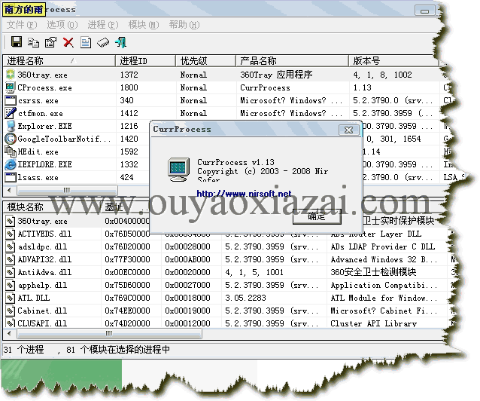Select the CurrProcess product name cell
This screenshot has width=480, height=401.
pyautogui.click(x=265, y=87)
